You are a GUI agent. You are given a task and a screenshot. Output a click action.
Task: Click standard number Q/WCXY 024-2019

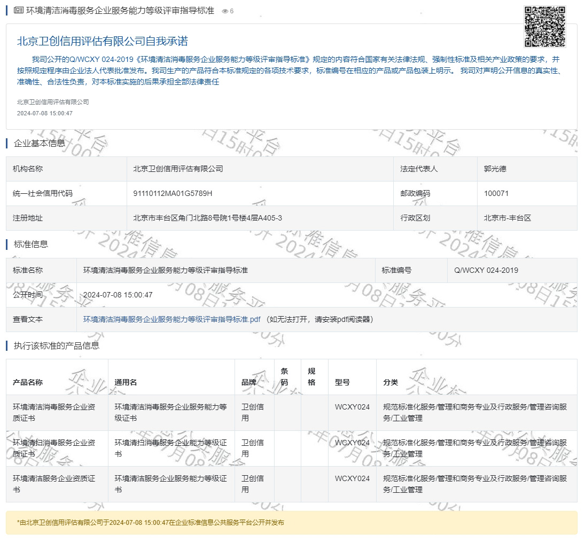click(x=486, y=270)
